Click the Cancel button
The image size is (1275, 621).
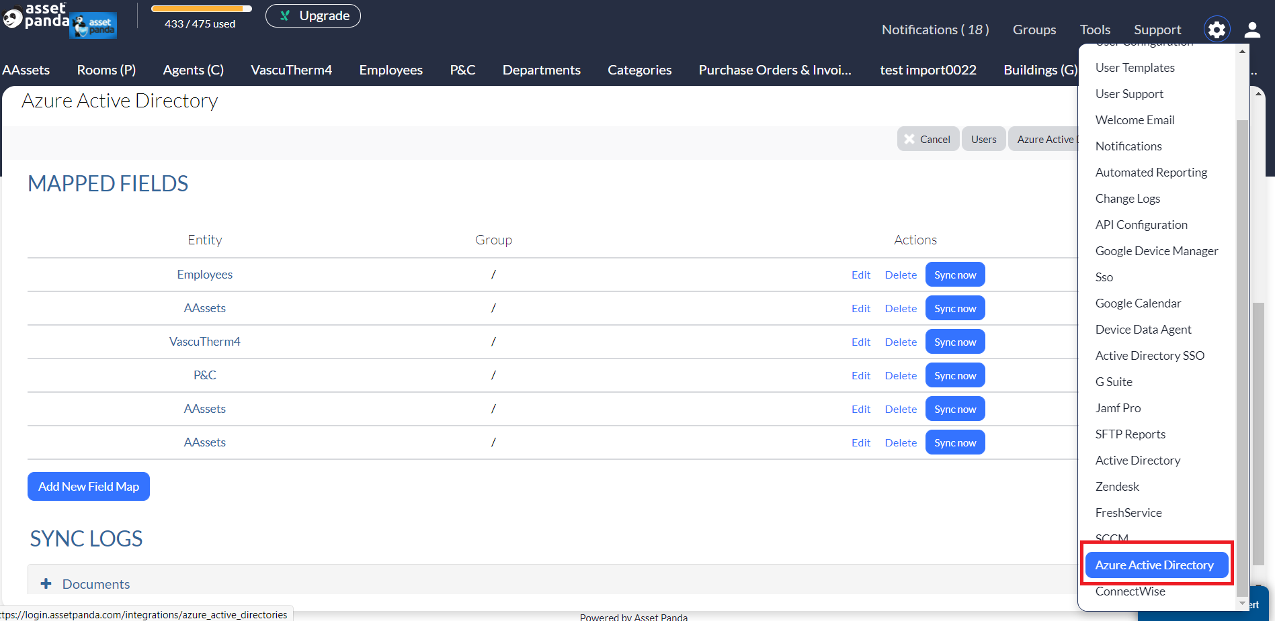click(x=928, y=139)
